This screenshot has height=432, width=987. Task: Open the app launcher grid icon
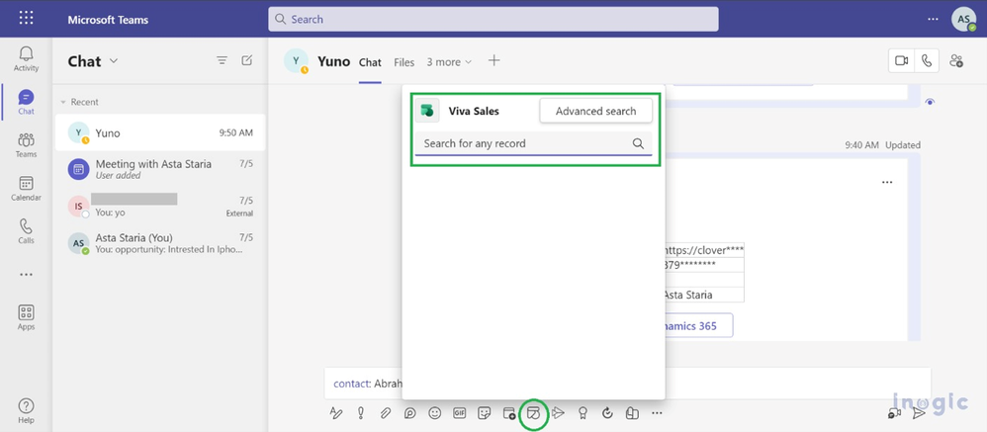[x=26, y=18]
